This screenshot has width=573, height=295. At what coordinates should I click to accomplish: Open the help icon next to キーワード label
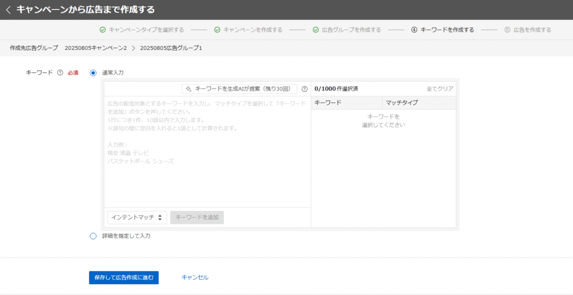pyautogui.click(x=60, y=73)
